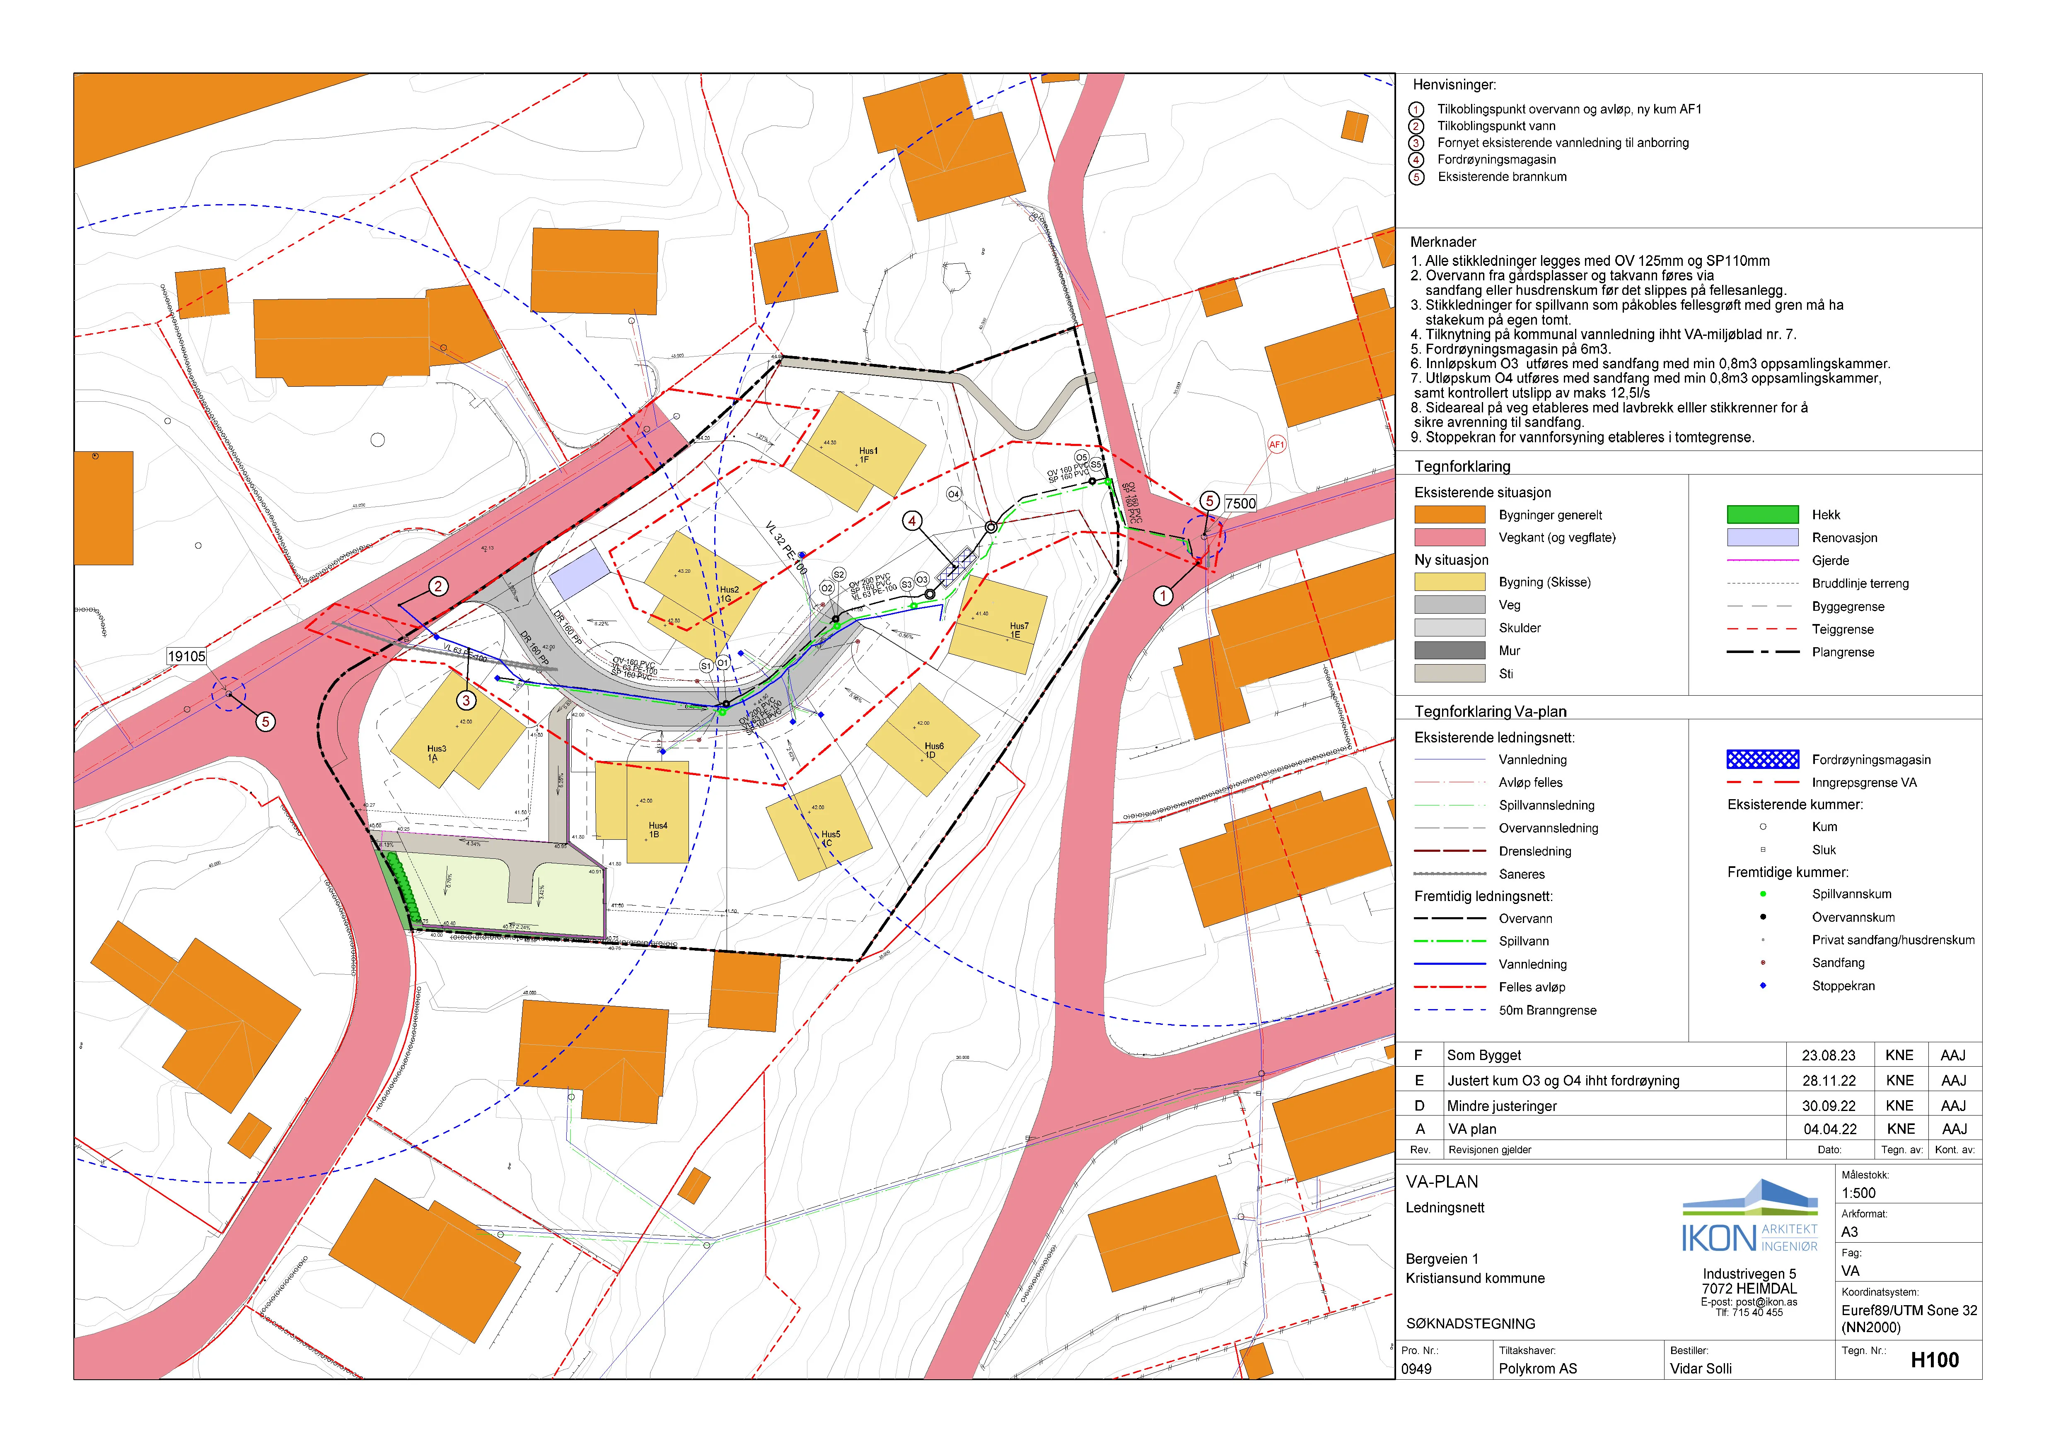2056x1453 pixels.
Task: Click circled marker 2 beside the road
Action: click(x=438, y=586)
